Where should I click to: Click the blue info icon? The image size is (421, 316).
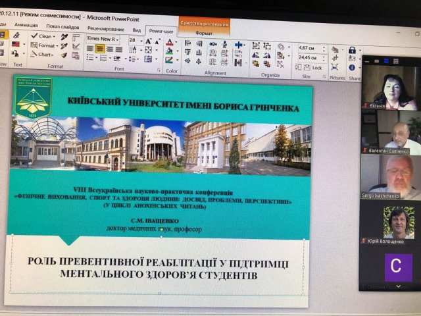pyautogui.click(x=352, y=67)
